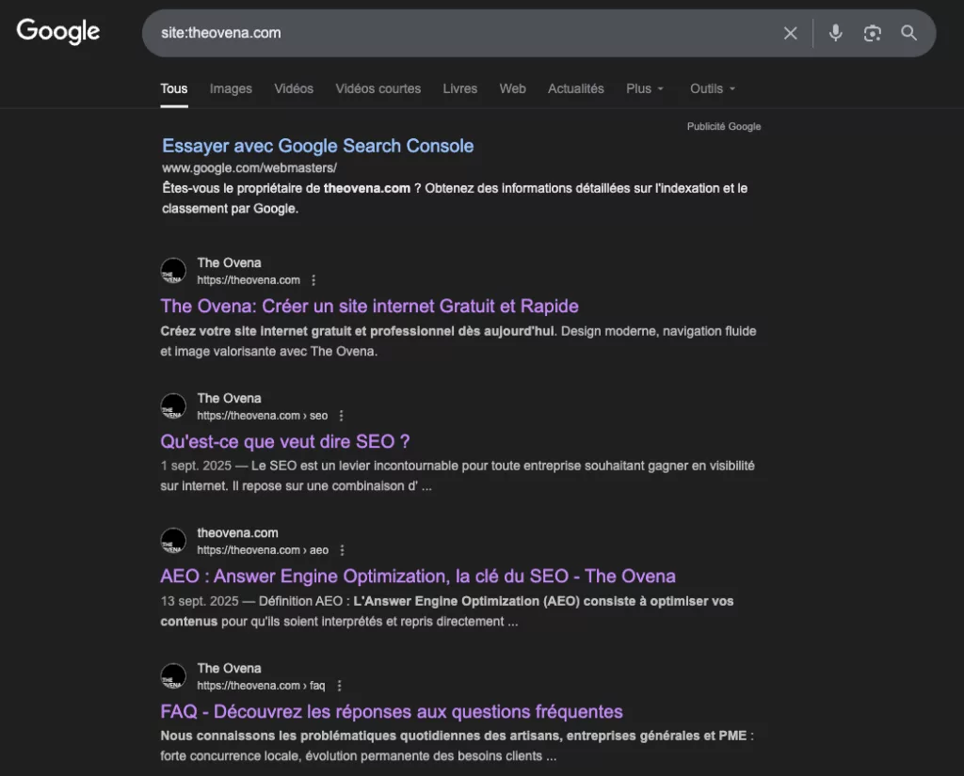964x776 pixels.
Task: Click the www.google.com/webmasters/ URL
Action: (x=249, y=167)
